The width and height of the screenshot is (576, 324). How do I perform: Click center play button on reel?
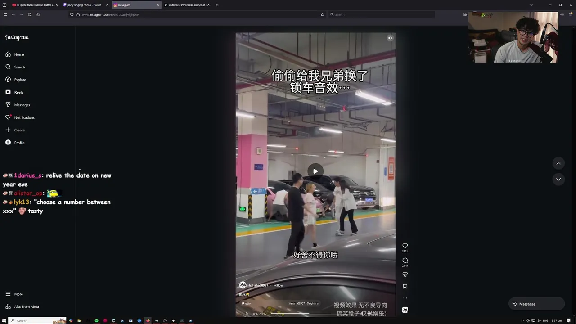(x=315, y=171)
